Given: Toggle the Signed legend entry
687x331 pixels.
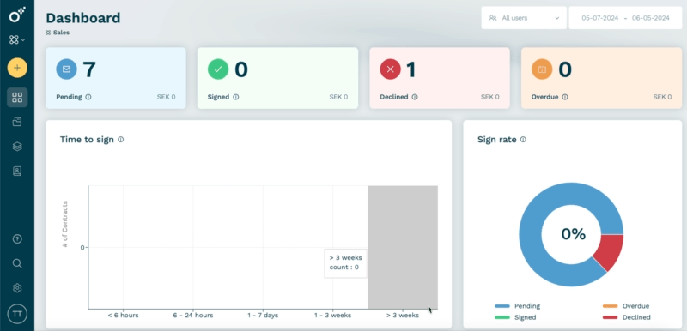Looking at the screenshot, I should tap(515, 317).
